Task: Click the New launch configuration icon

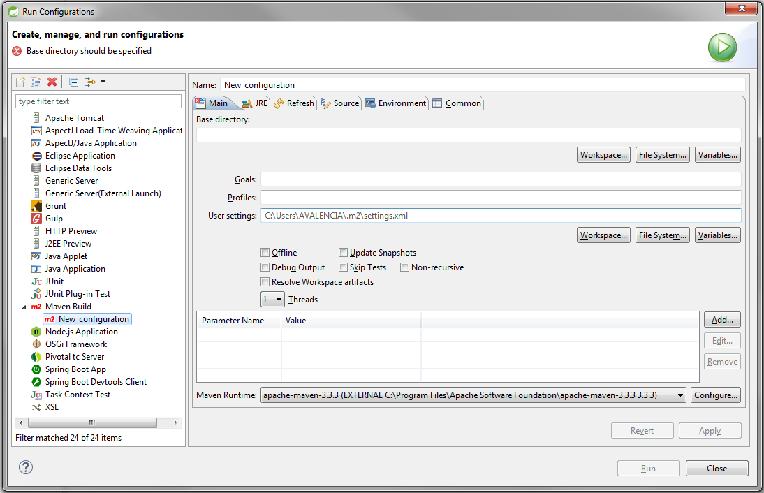Action: coord(20,82)
